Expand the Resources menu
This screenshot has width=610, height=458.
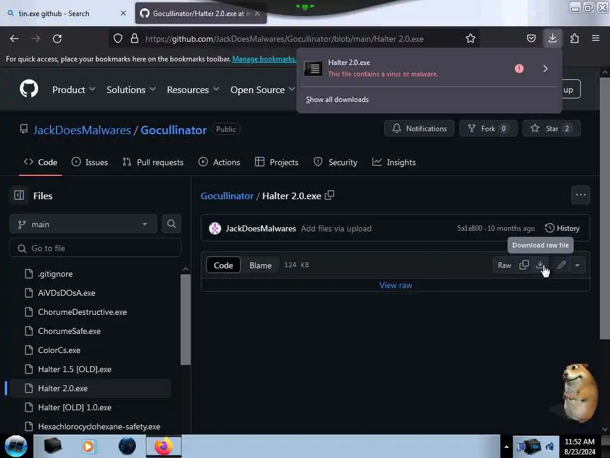pyautogui.click(x=193, y=89)
